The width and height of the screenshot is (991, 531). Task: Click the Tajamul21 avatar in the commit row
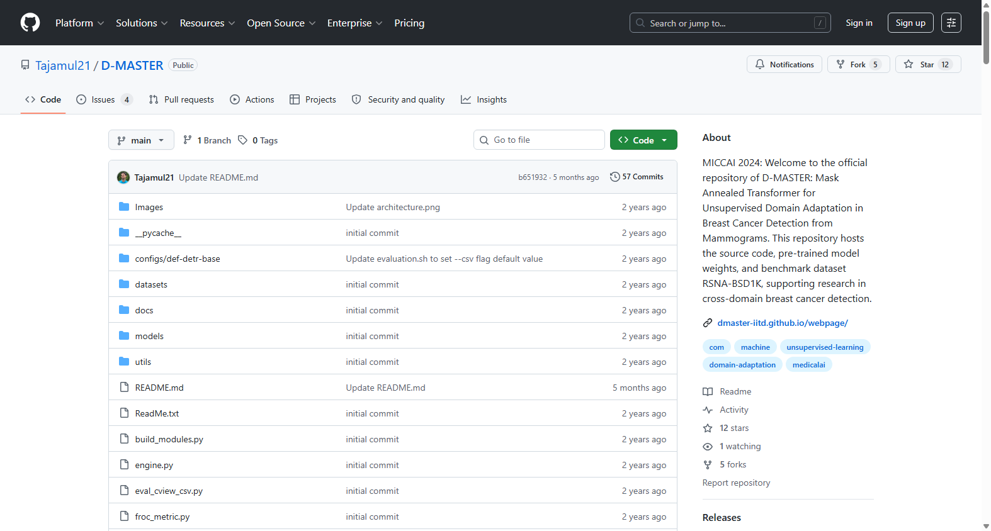pyautogui.click(x=123, y=177)
